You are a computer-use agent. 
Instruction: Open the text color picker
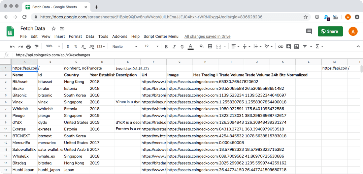click(190, 47)
